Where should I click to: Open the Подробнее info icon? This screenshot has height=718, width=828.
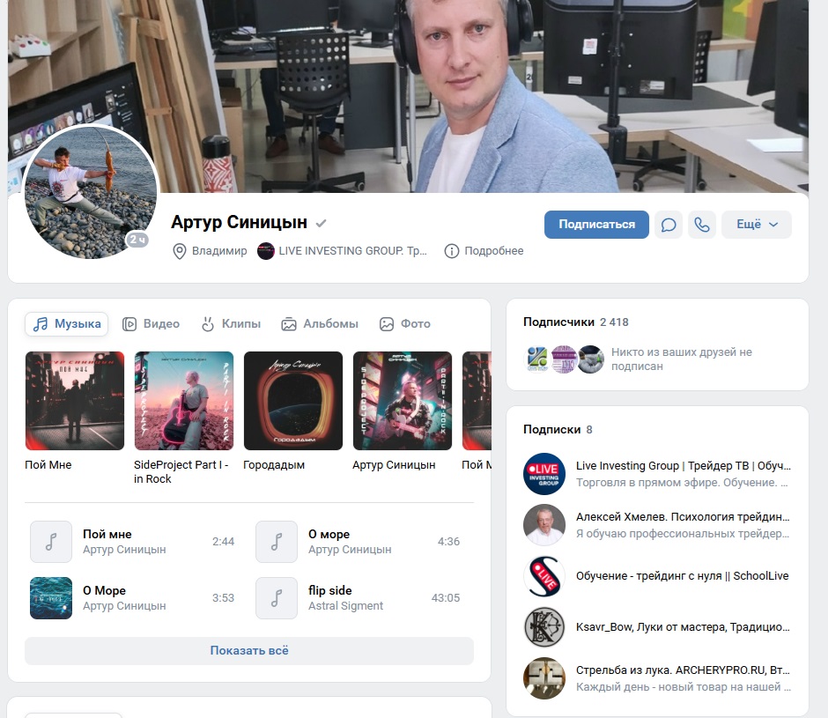click(x=452, y=251)
